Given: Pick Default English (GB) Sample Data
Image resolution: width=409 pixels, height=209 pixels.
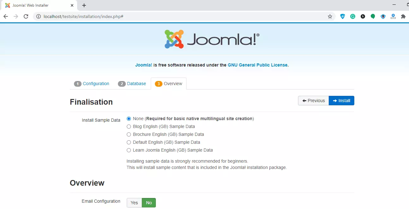Looking at the screenshot, I should [x=129, y=142].
